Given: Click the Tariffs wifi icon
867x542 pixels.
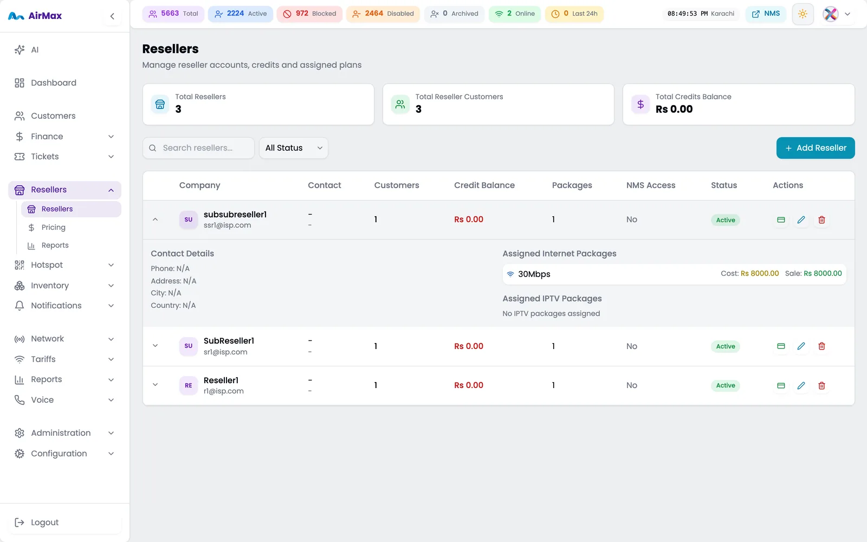Looking at the screenshot, I should click(20, 359).
